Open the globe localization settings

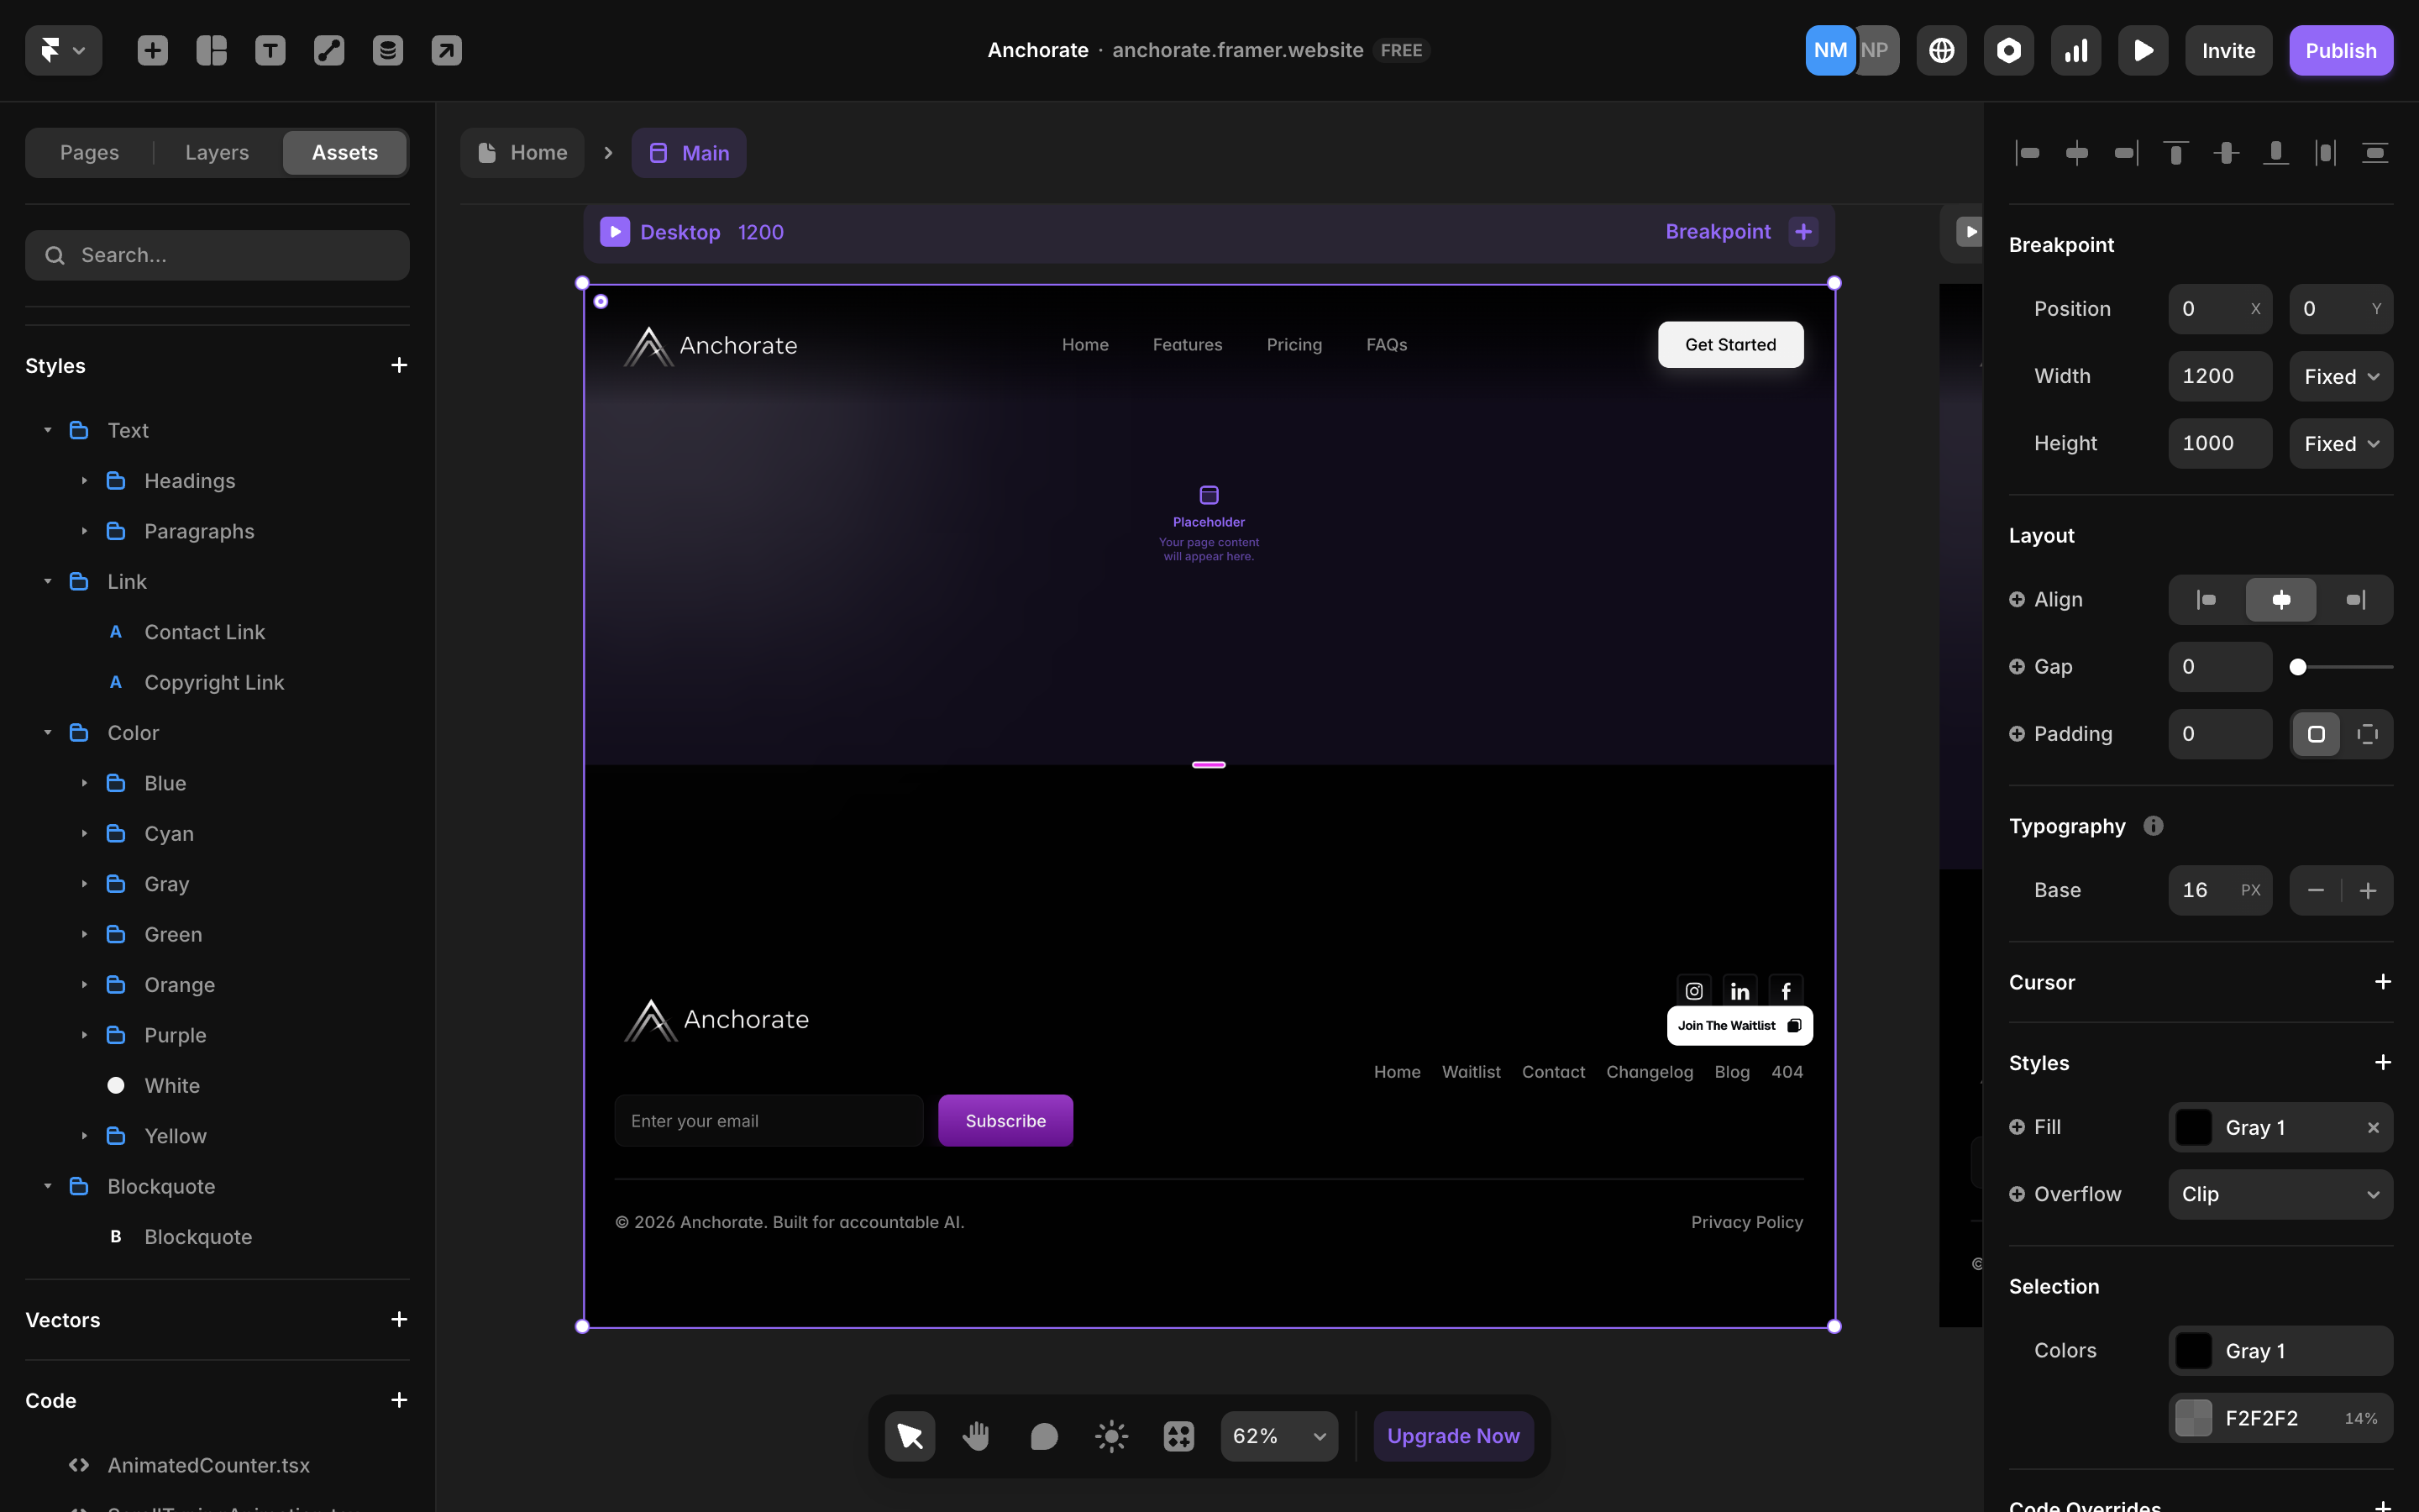click(1941, 50)
